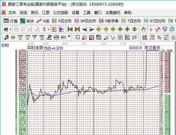Click the second olive 金 ruler icon
Screen dimensions: 176x135
click(27, 37)
